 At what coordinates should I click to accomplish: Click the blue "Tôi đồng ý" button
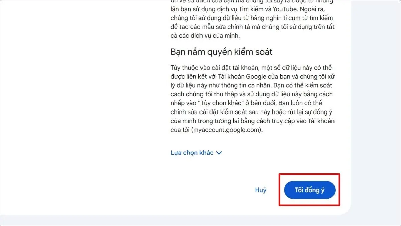(x=309, y=190)
